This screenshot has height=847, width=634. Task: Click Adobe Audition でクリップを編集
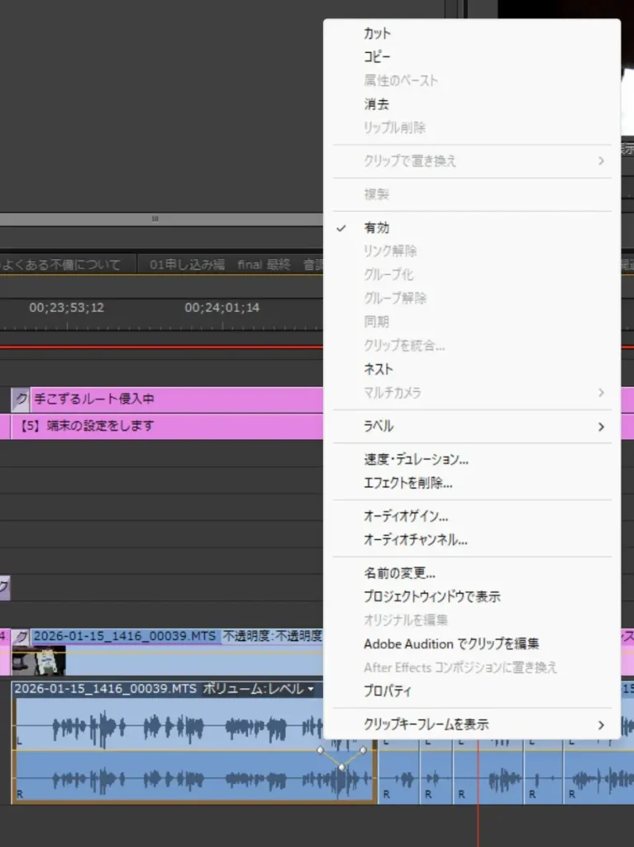click(451, 644)
